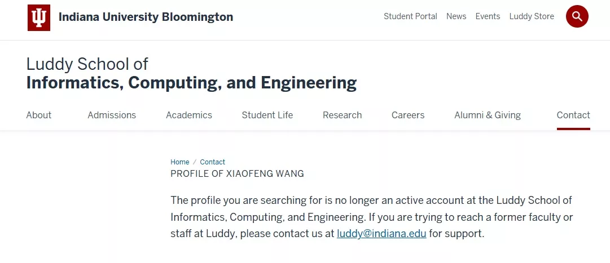Open the Academics menu
The width and height of the screenshot is (610, 263).
pyautogui.click(x=189, y=115)
